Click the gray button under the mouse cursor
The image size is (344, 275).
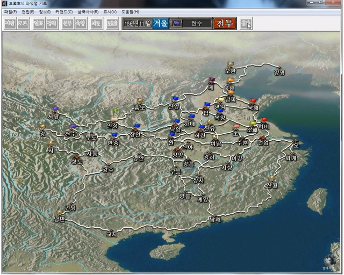[246, 23]
